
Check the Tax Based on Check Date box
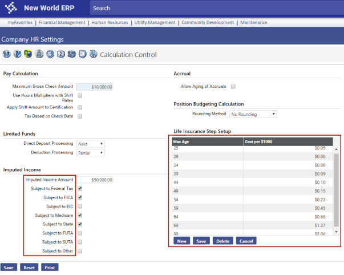point(80,116)
